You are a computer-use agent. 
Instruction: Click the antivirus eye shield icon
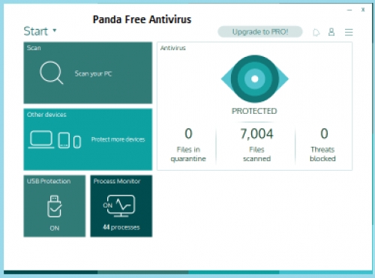point(255,79)
